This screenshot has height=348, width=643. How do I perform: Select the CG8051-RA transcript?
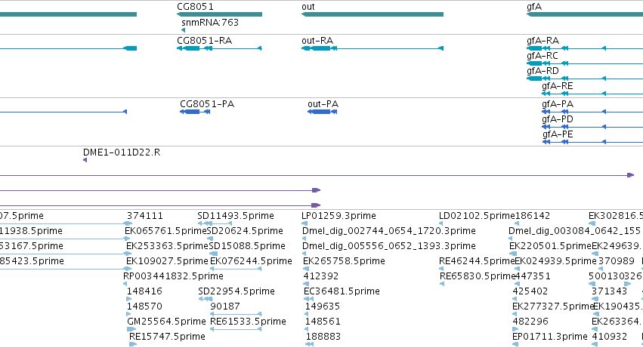(219, 48)
